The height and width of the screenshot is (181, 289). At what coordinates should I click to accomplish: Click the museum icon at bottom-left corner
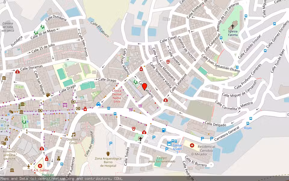pos(12,170)
